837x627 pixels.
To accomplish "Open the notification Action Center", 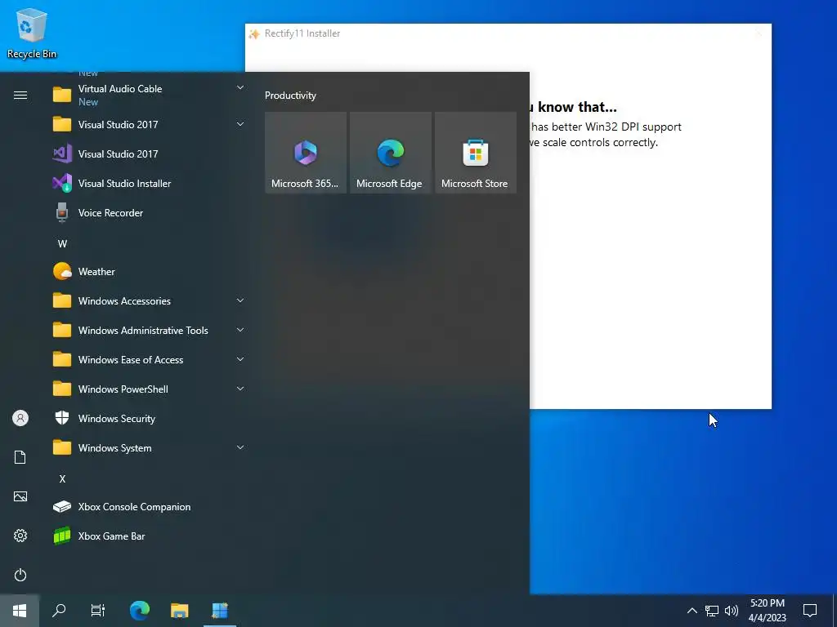I will pyautogui.click(x=810, y=611).
